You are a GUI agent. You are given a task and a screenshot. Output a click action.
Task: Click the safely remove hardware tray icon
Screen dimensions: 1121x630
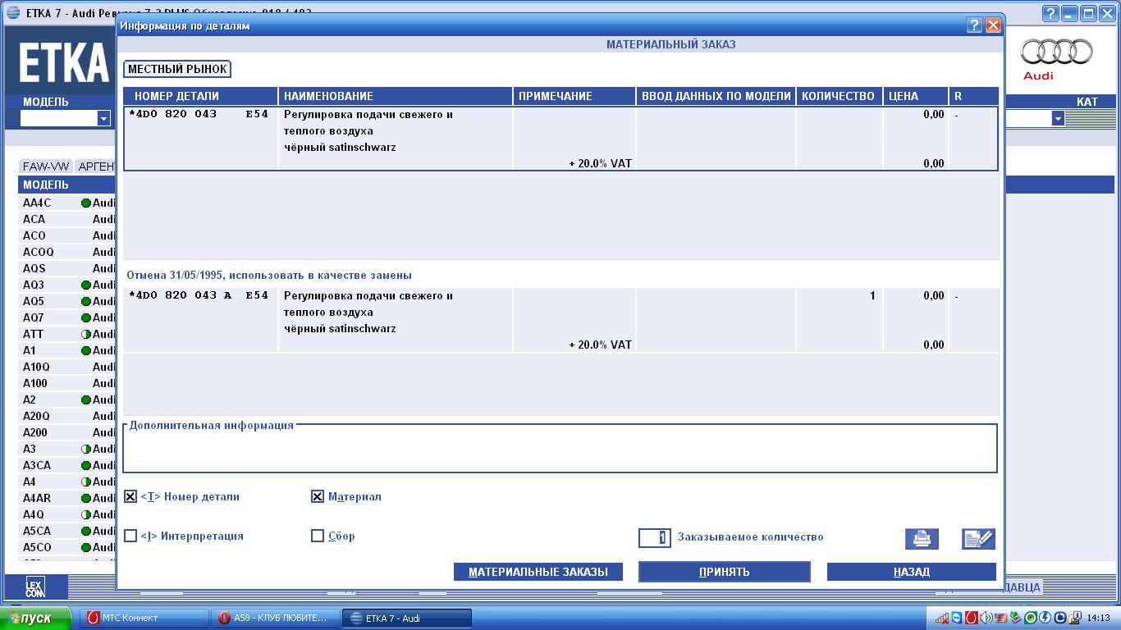(x=1016, y=618)
